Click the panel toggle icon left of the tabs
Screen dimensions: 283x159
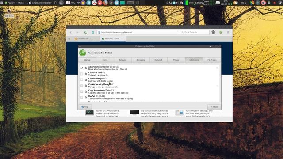pos(69,38)
